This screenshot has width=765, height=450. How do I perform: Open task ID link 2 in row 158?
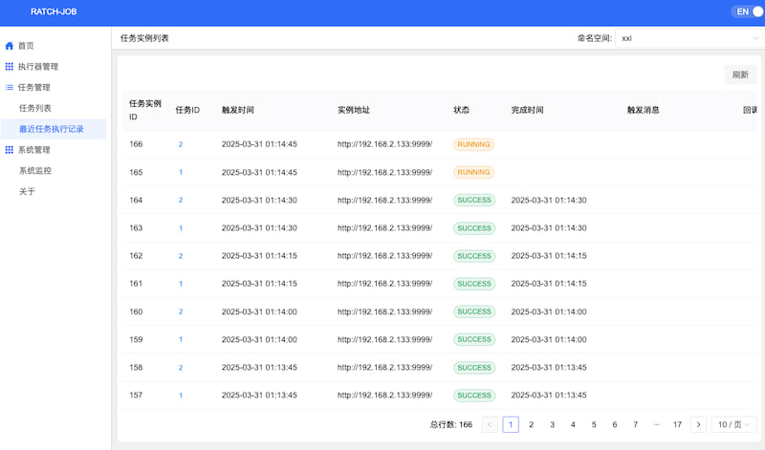181,368
